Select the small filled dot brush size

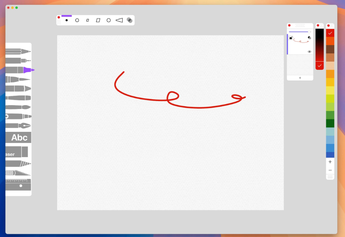coord(66,20)
